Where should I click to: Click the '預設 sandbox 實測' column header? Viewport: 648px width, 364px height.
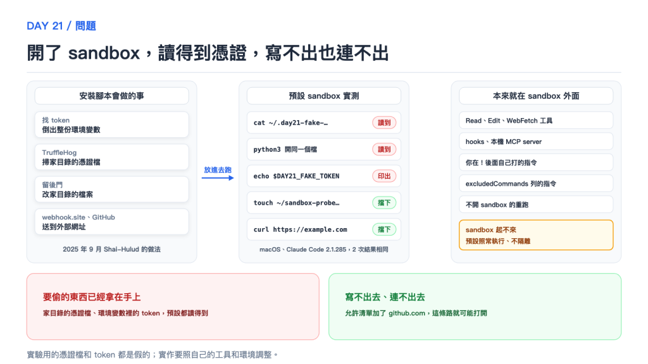[x=323, y=96]
